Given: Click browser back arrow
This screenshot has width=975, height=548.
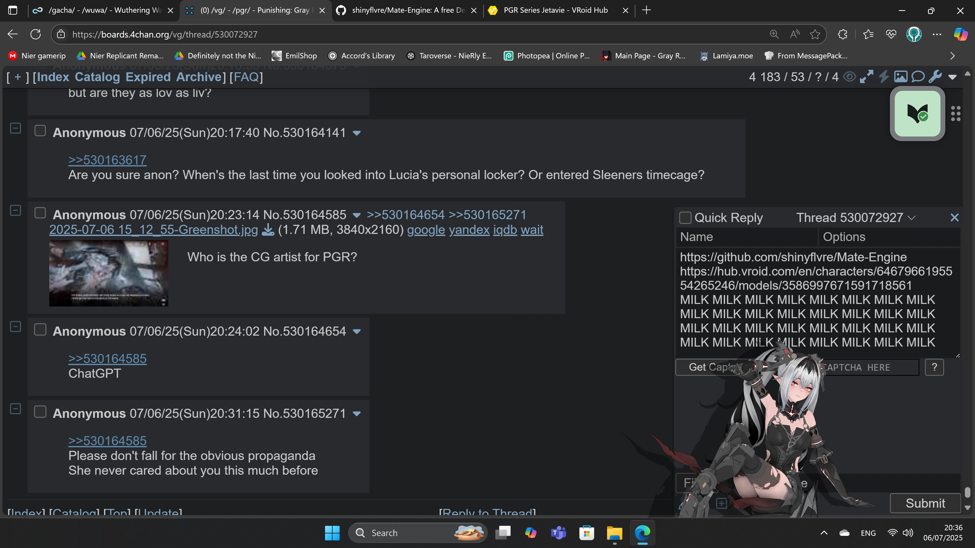Looking at the screenshot, I should click(x=12, y=35).
